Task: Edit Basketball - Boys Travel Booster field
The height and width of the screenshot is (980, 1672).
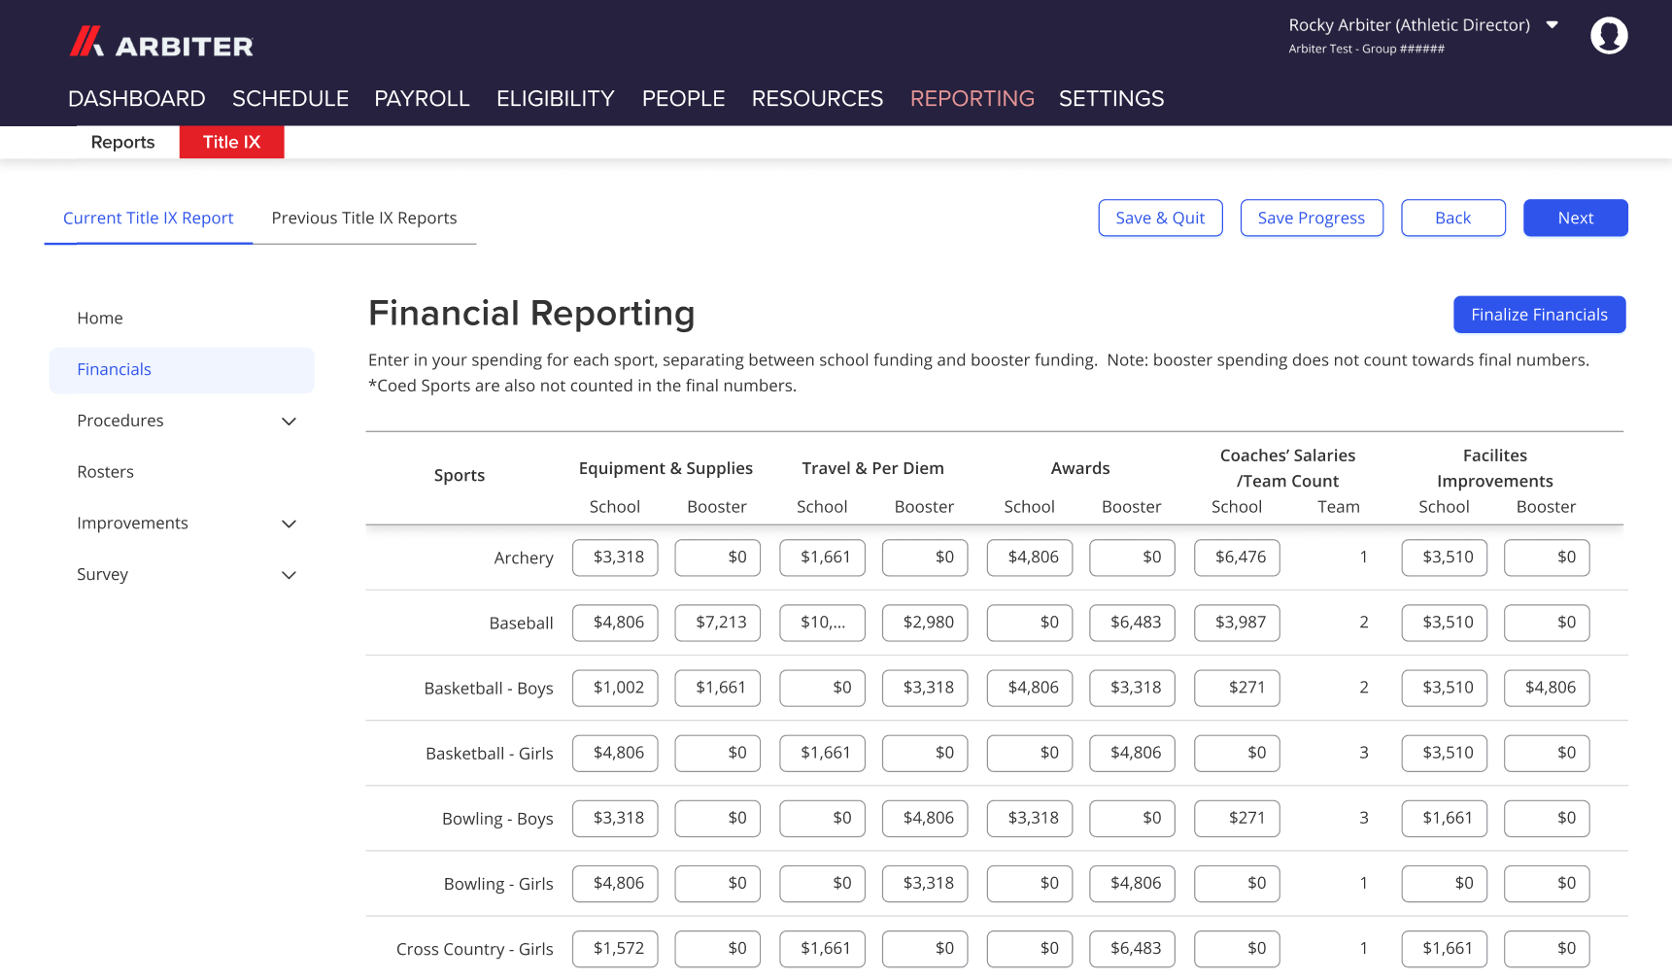Action: (x=925, y=688)
